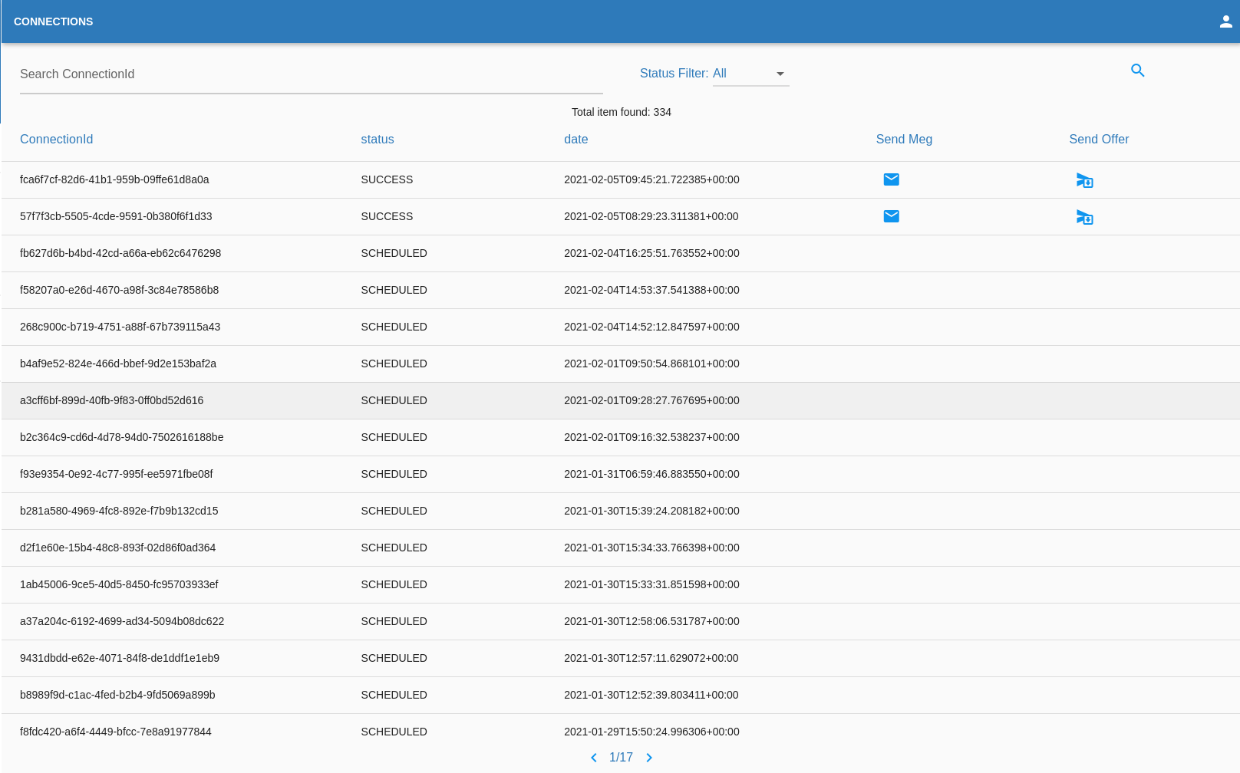Select connection f8fdc420-a6f4-4449-bfcc-7e8a91977844
The width and height of the screenshot is (1240, 773).
pos(116,732)
